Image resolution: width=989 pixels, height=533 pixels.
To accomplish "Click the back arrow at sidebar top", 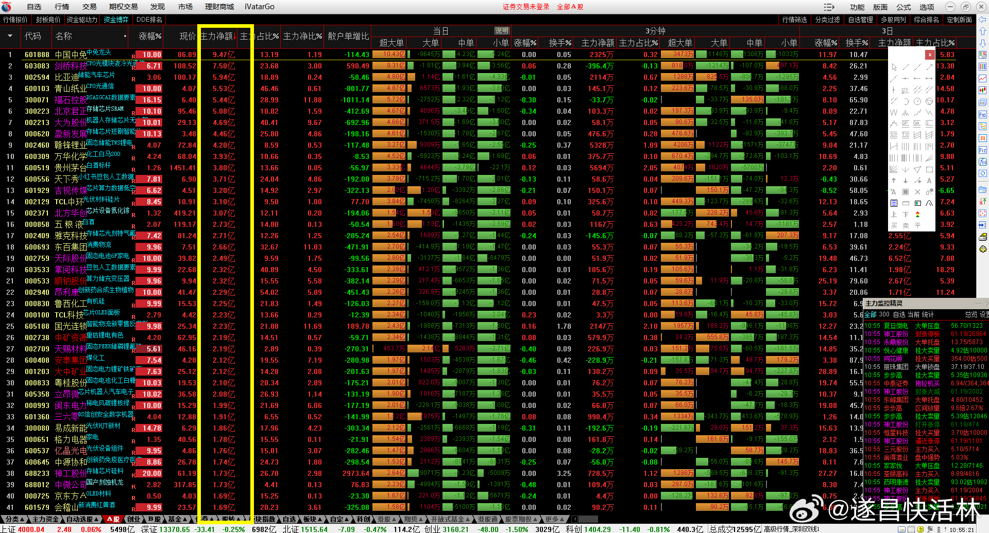I will coord(983,20).
